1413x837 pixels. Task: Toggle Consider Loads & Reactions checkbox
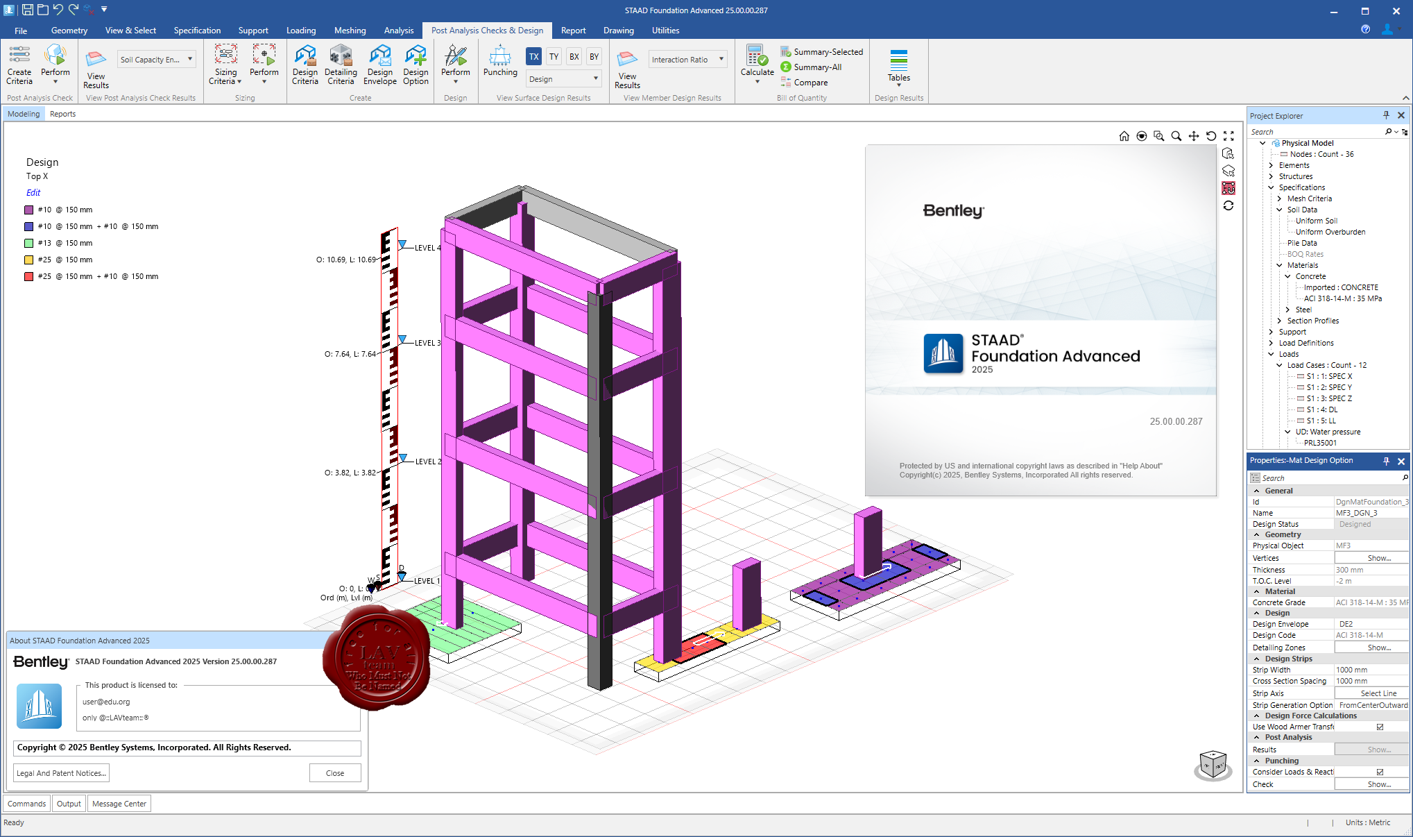click(x=1380, y=772)
